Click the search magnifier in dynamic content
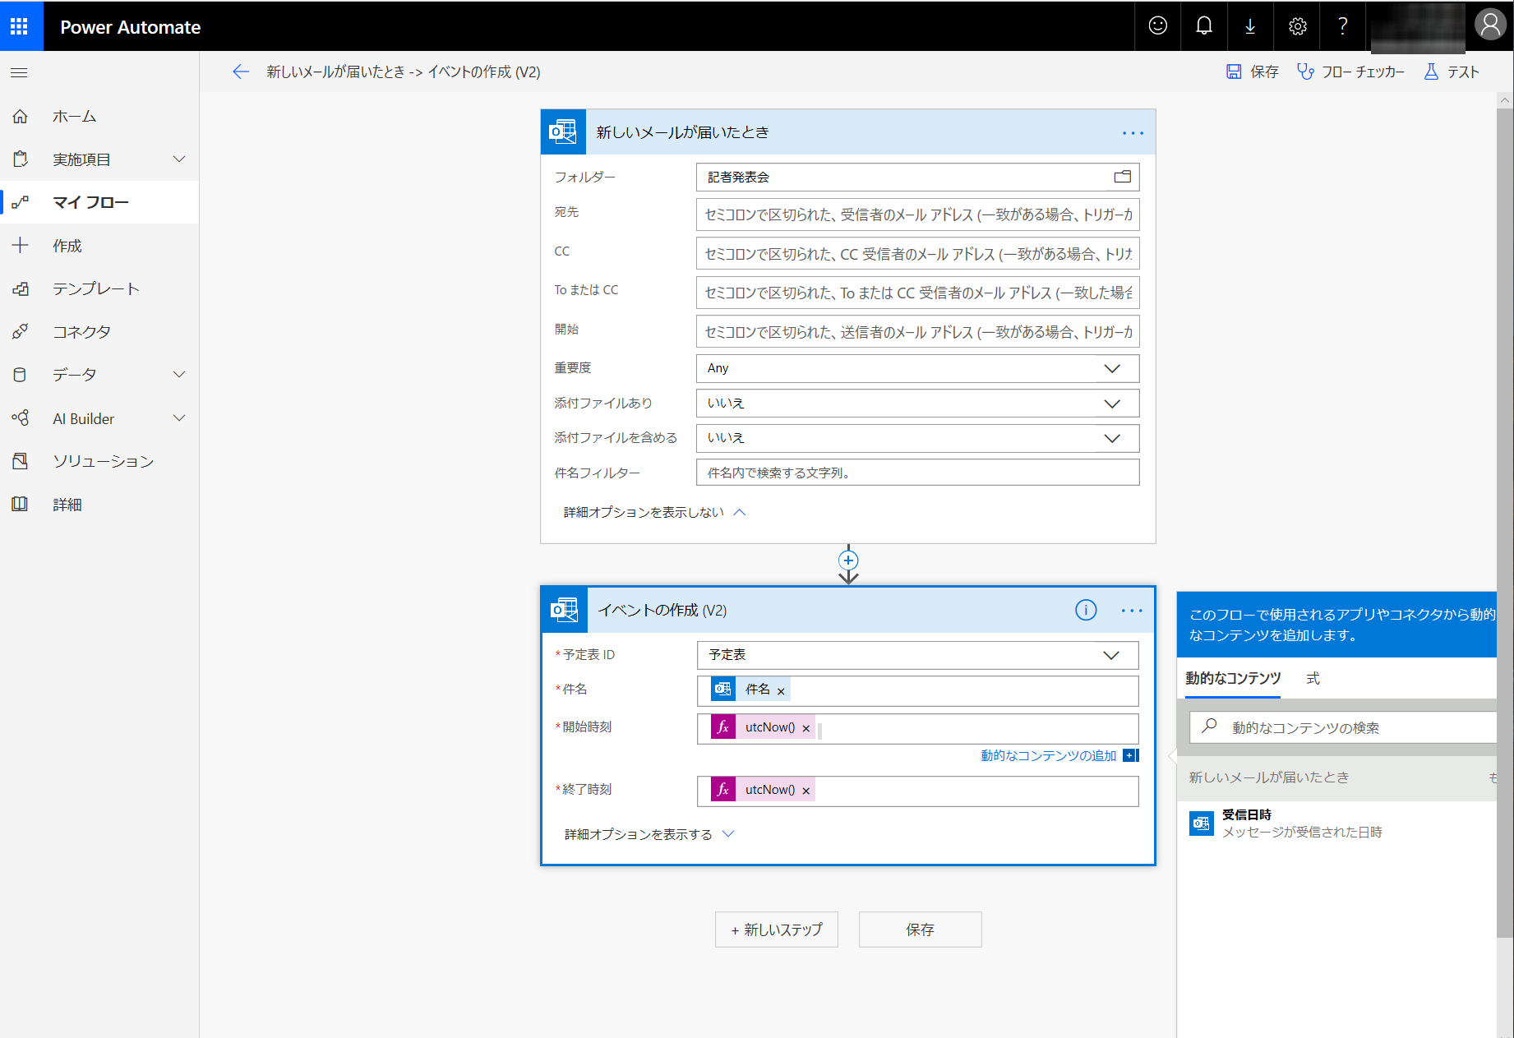Screen dimensions: 1514x1038 pyautogui.click(x=1209, y=727)
